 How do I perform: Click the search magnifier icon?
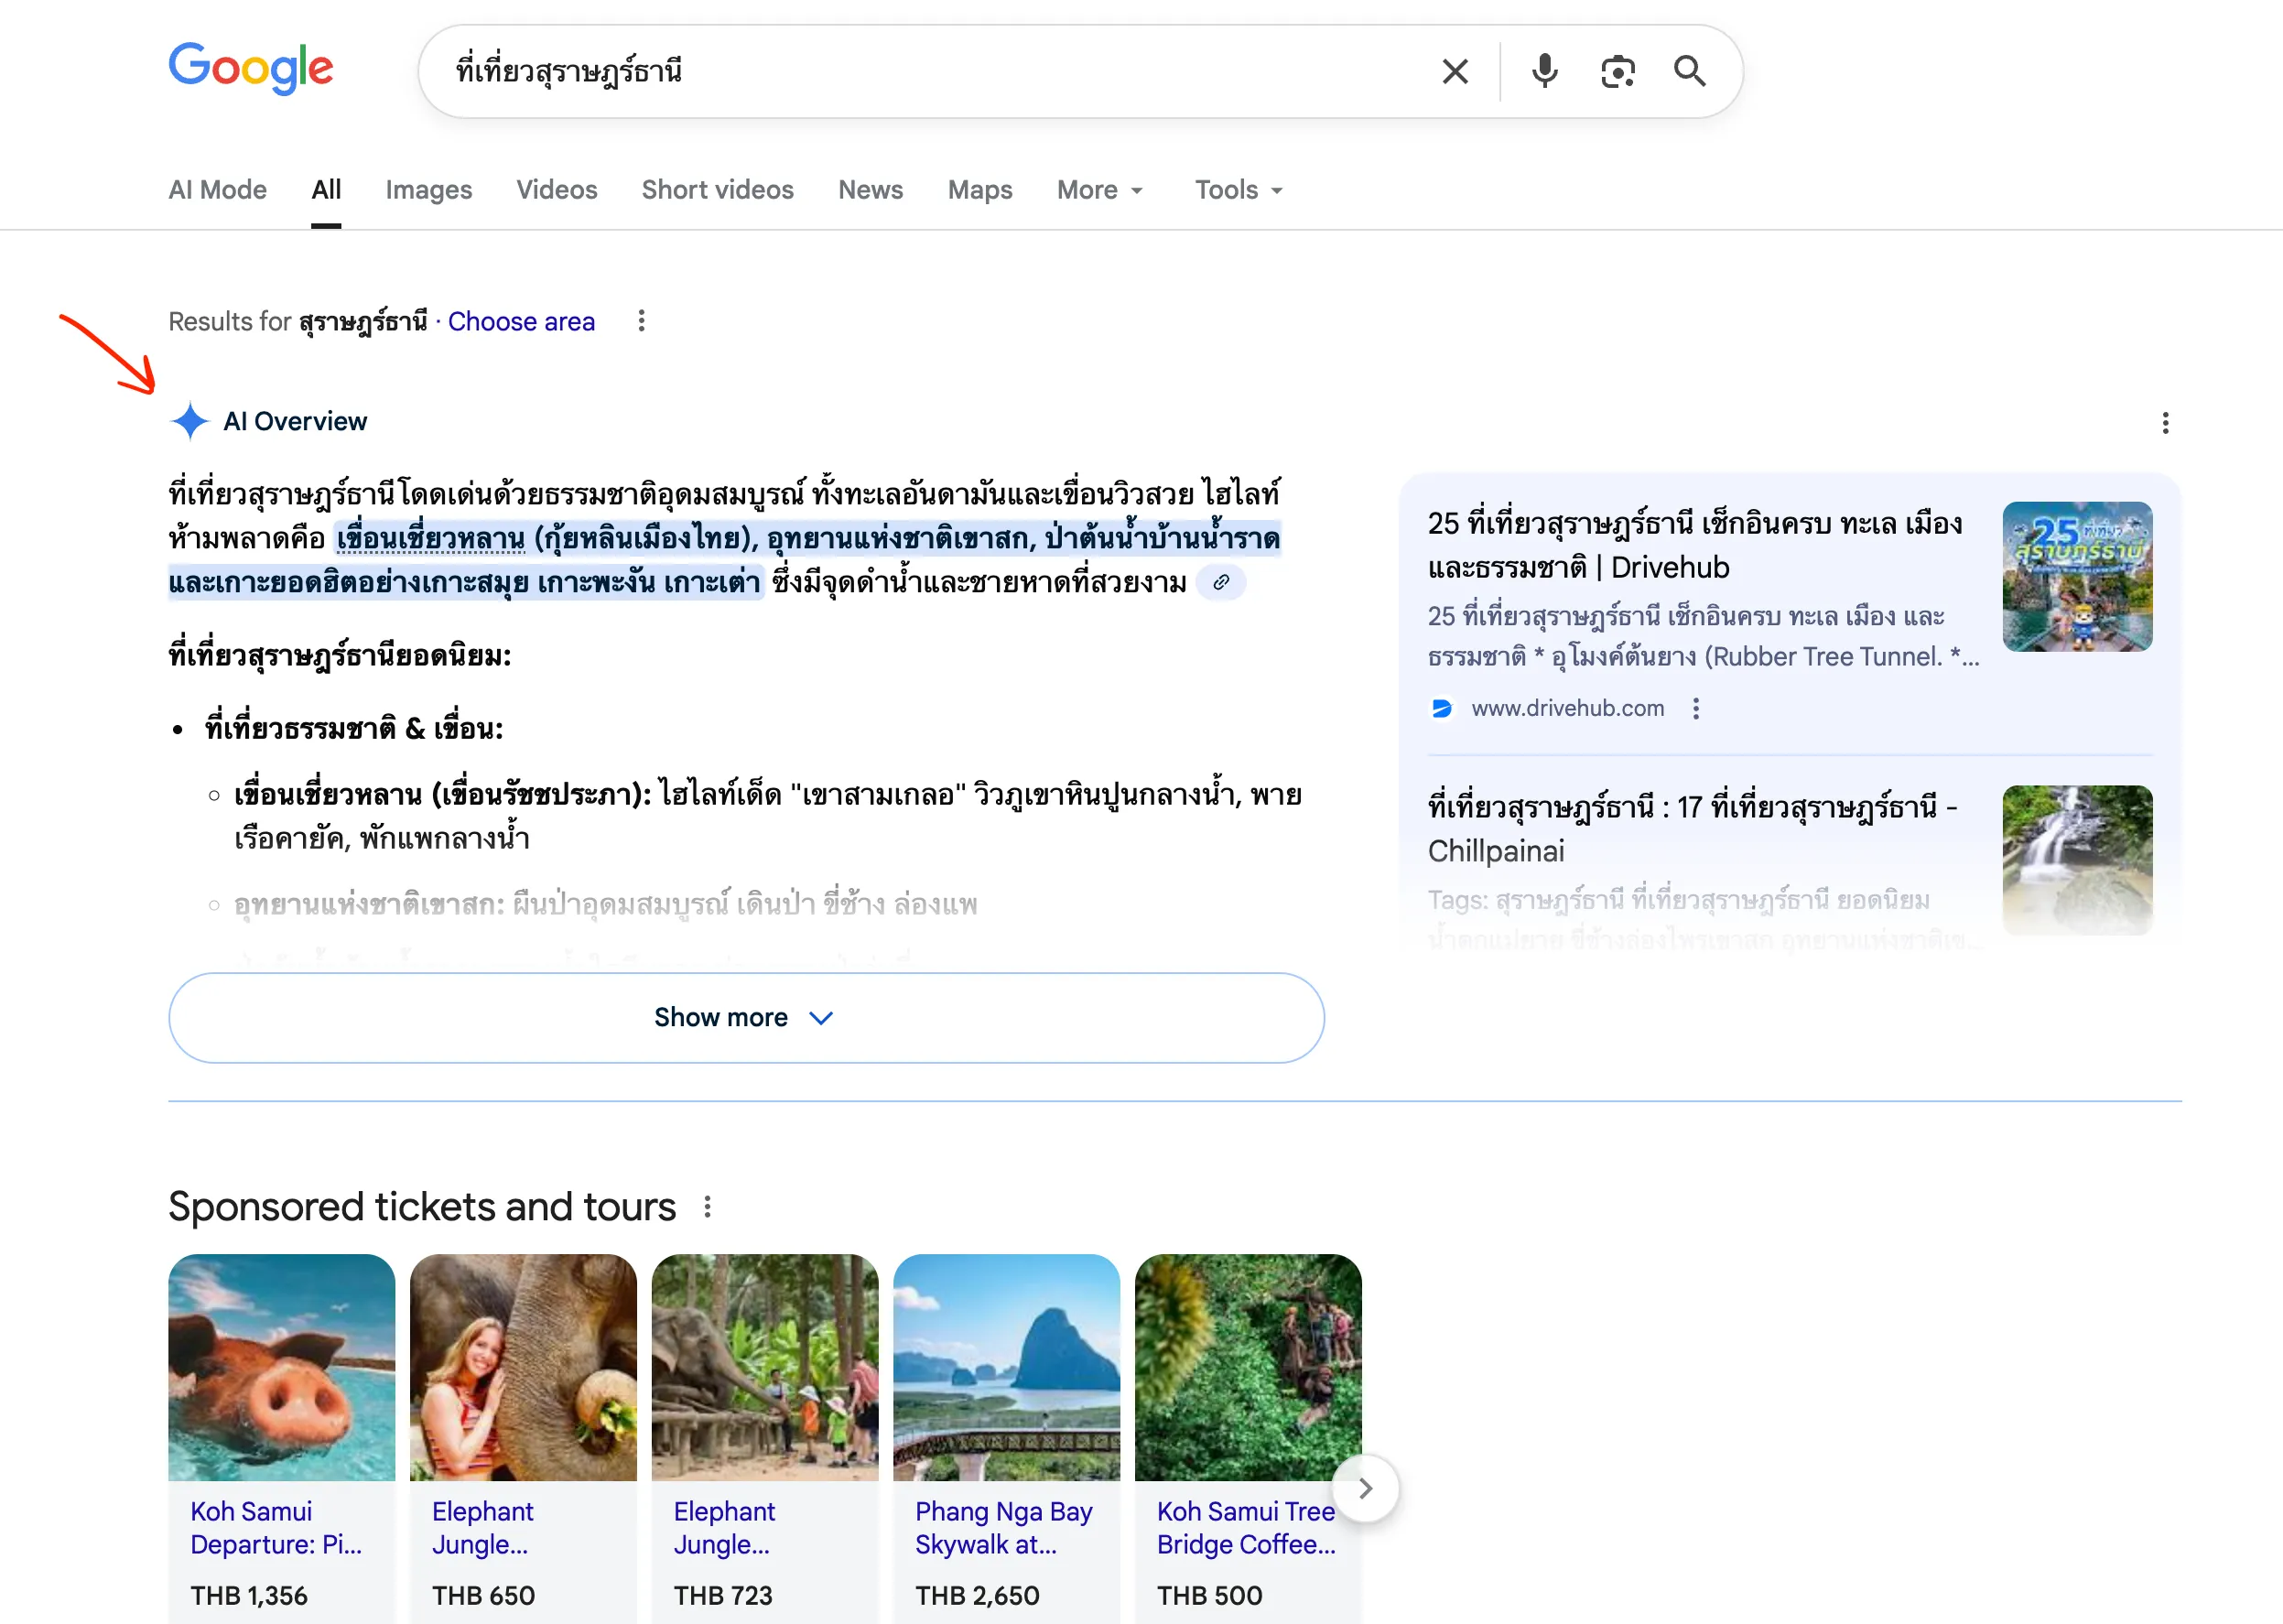[1689, 71]
